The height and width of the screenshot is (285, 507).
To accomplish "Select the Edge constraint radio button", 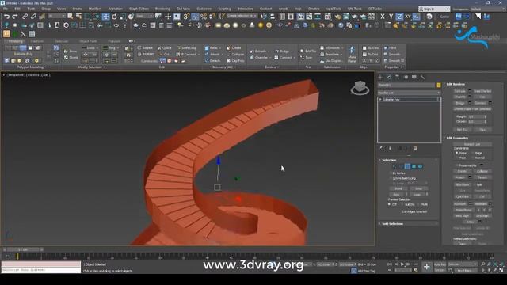I will [x=473, y=153].
